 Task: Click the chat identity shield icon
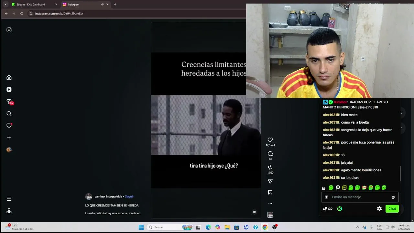point(326,197)
